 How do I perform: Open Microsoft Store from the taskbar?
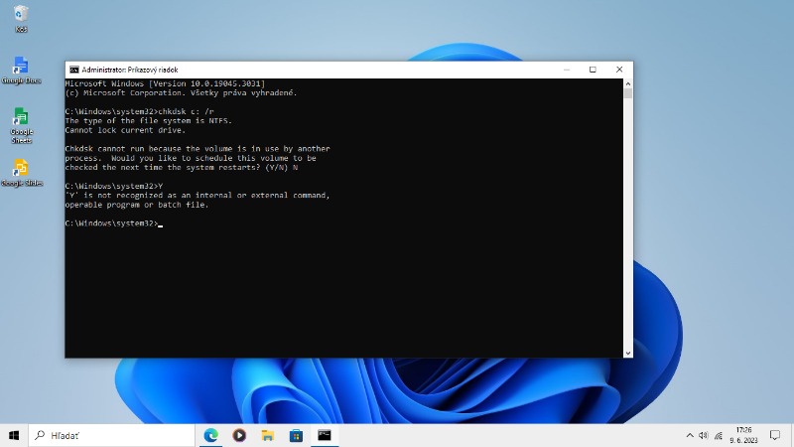tap(296, 435)
